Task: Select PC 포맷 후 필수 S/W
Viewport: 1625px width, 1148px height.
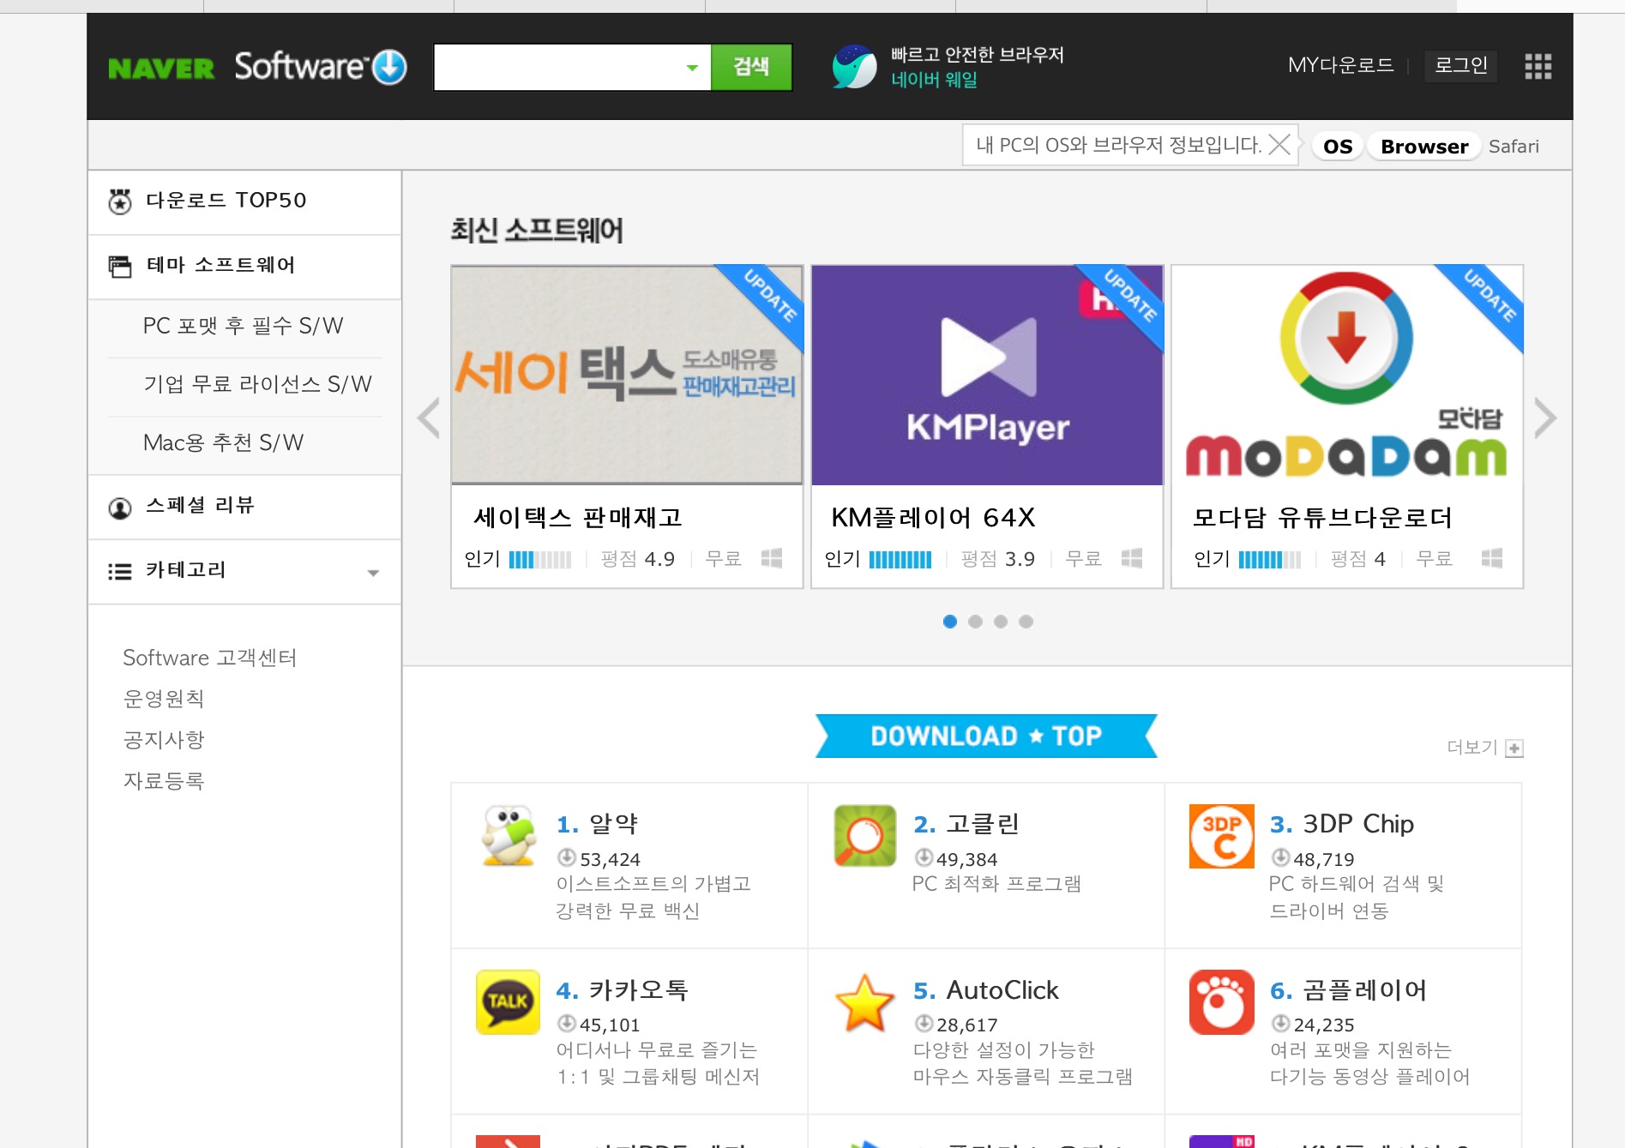Action: coord(244,326)
